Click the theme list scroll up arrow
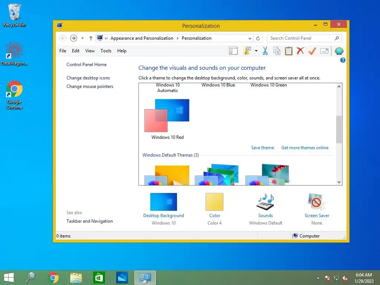Viewport: 380px width, 285px height. tap(339, 86)
